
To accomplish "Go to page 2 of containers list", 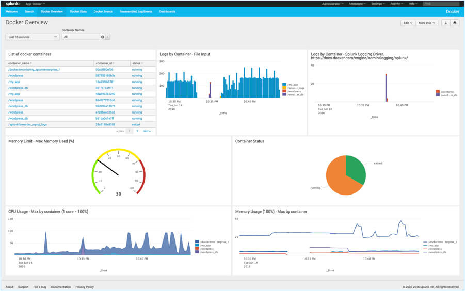I will tap(137, 131).
